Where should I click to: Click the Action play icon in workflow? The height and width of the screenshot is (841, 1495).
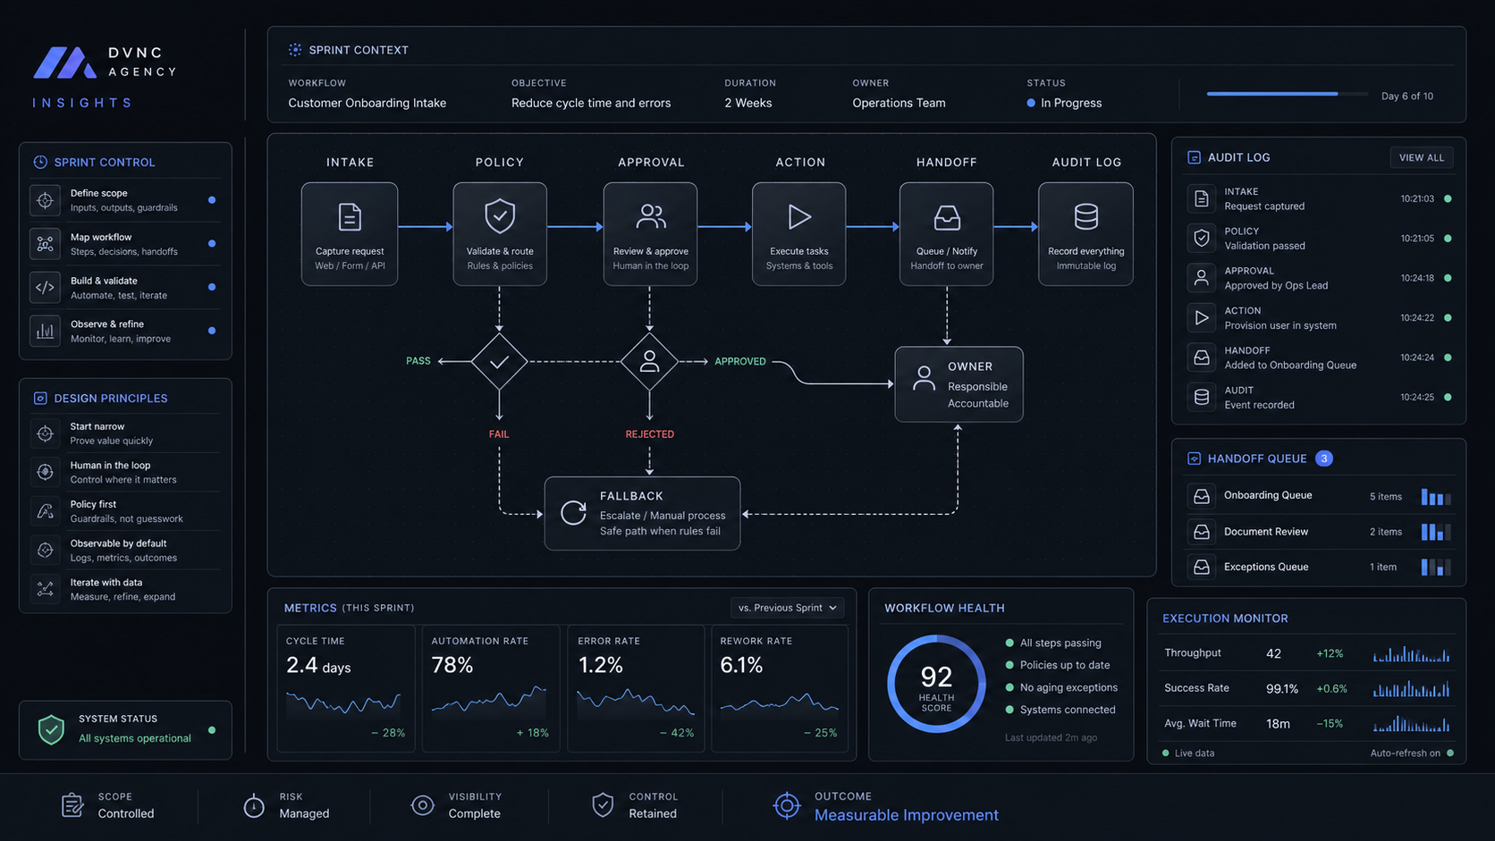(x=799, y=216)
